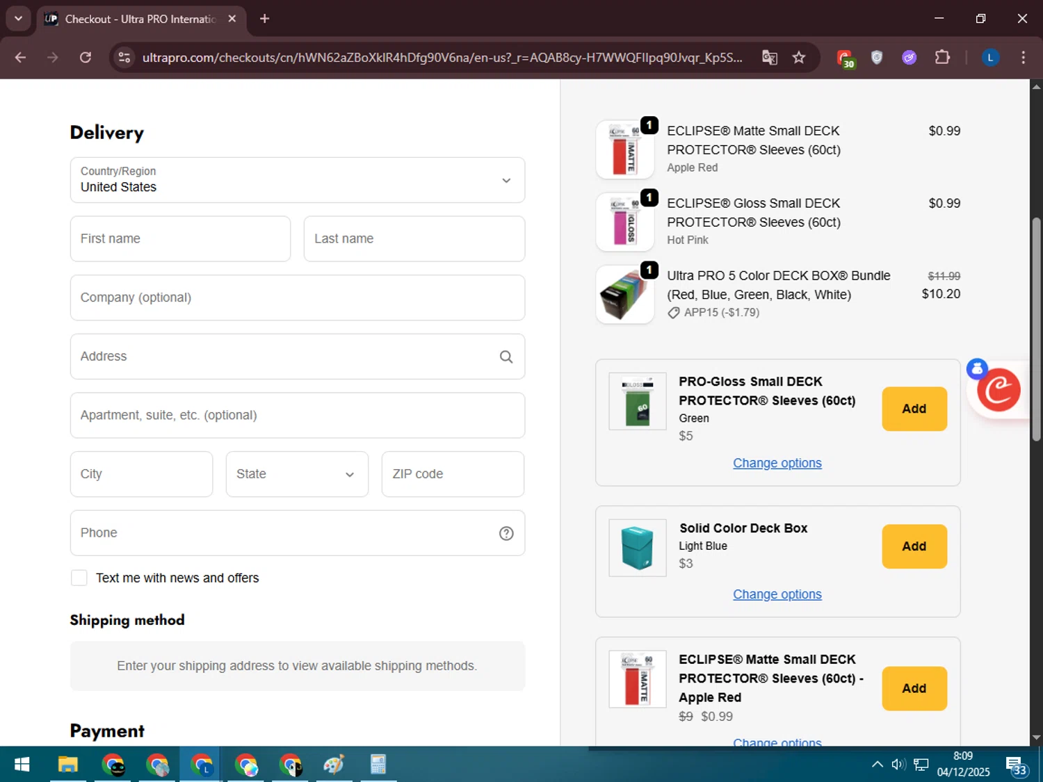Image resolution: width=1043 pixels, height=782 pixels.
Task: Click the browser address bar URL
Action: [442, 58]
